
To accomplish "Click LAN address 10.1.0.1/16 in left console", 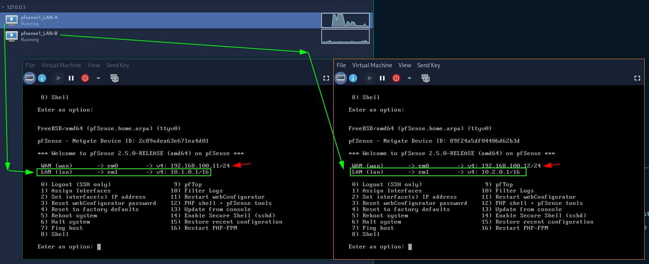I will [189, 172].
